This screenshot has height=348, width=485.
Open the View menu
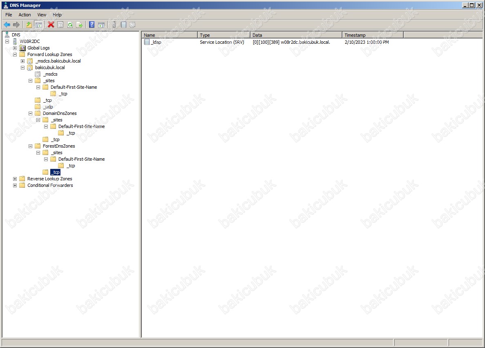point(42,15)
